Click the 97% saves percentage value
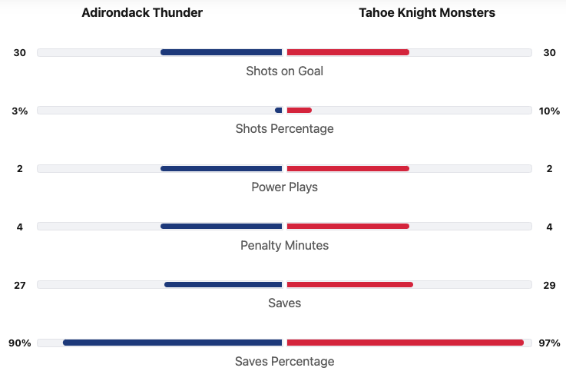Screen dimensions: 566x371 point(549,343)
